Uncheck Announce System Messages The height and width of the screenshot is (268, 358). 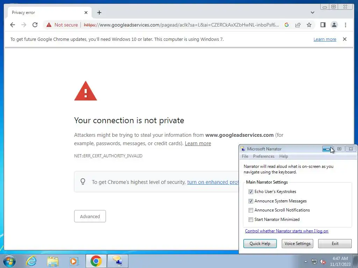(x=251, y=201)
